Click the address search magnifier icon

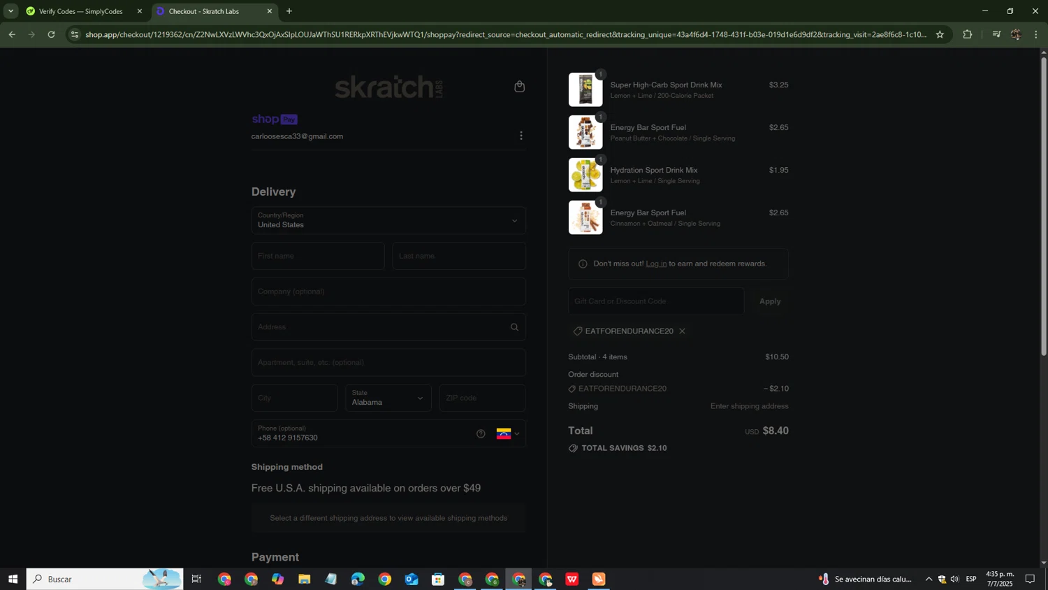click(x=515, y=327)
